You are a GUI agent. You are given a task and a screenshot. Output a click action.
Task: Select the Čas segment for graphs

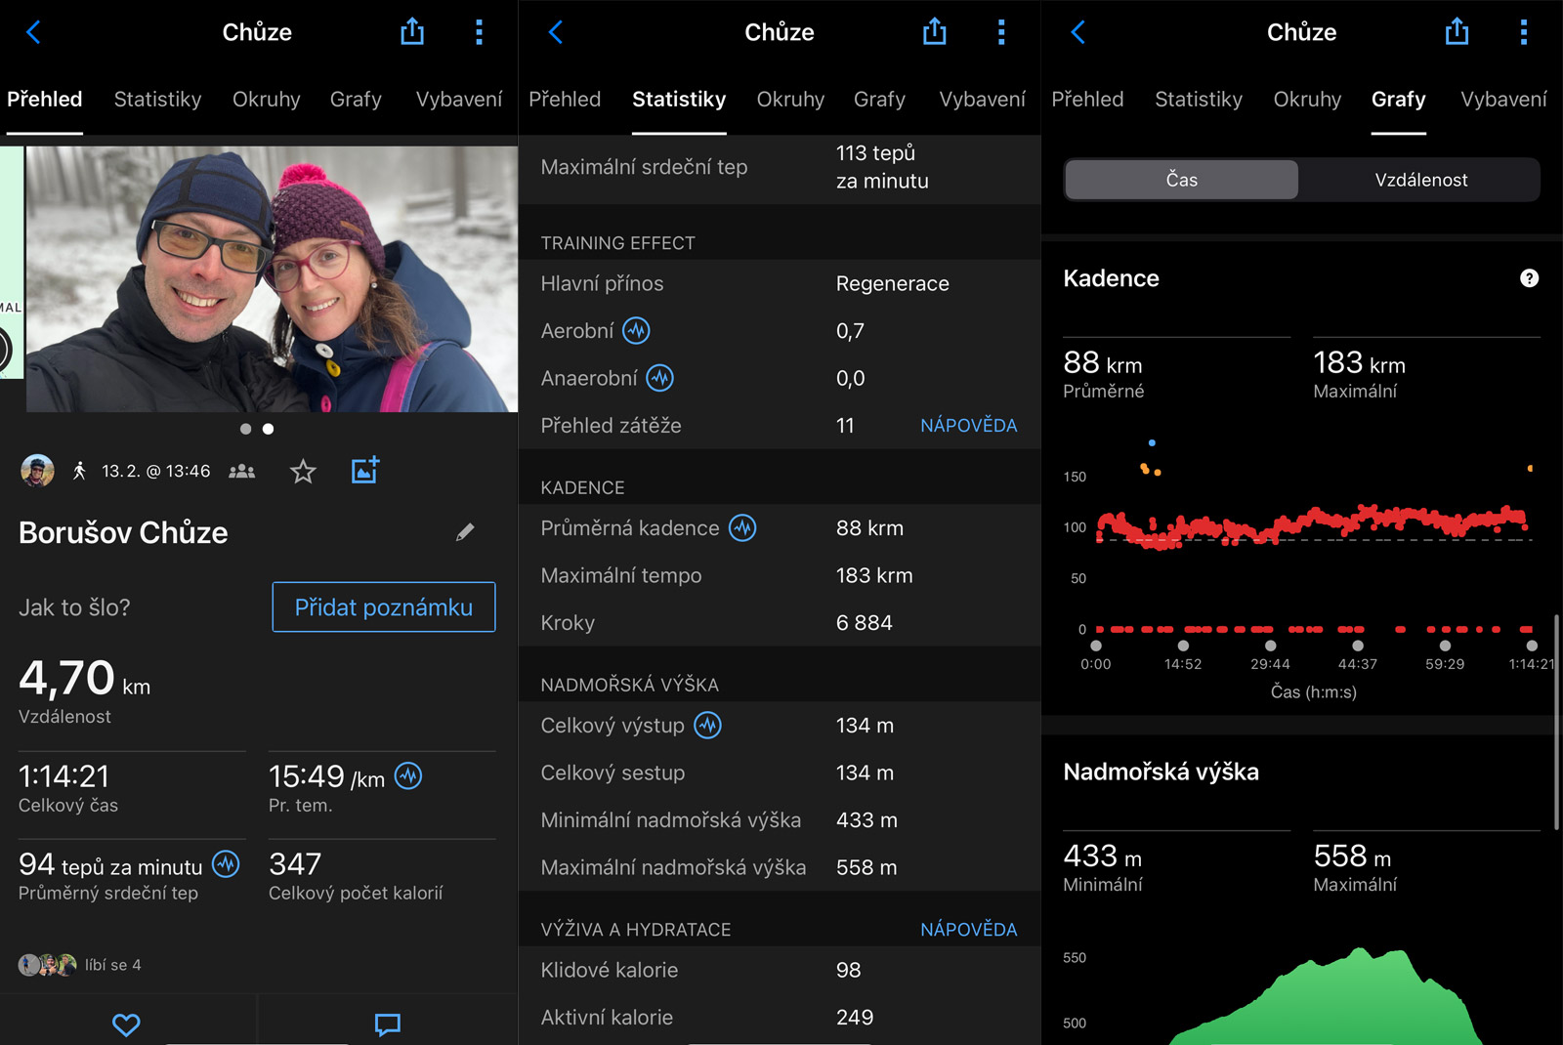point(1181,180)
